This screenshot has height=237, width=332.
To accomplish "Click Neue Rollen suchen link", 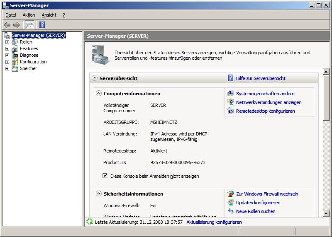I will [256, 211].
